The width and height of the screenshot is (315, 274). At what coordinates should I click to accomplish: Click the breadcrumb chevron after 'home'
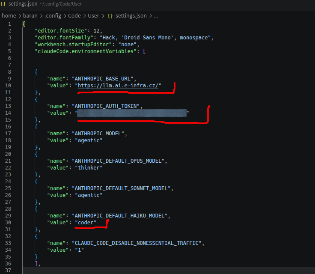(x=20, y=16)
